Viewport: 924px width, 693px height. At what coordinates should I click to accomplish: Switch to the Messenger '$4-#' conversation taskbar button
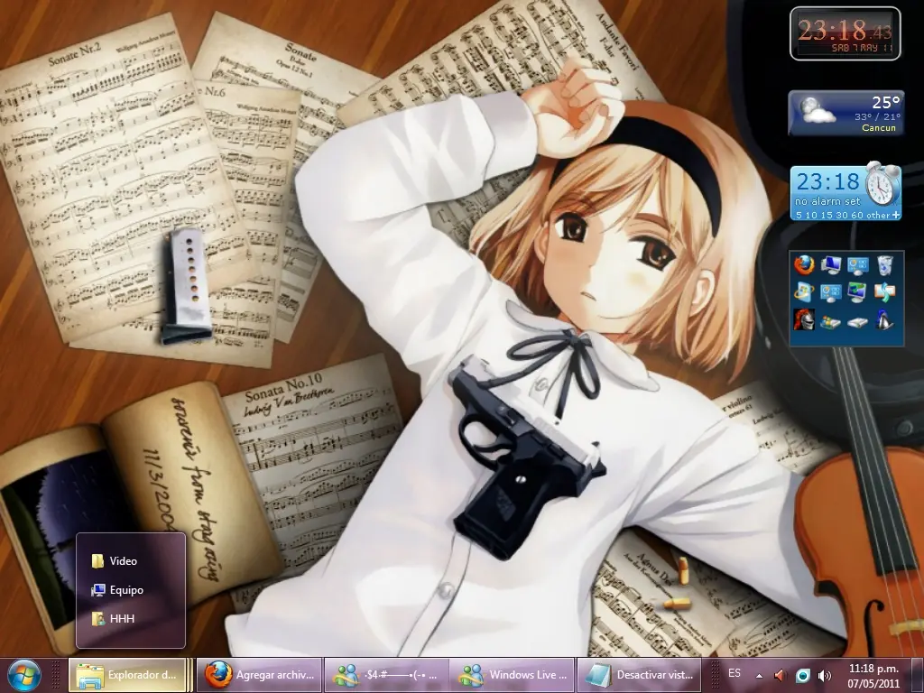386,675
